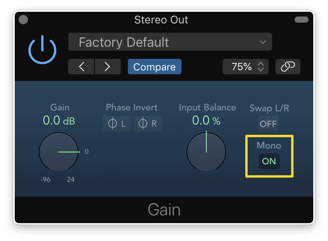Viewport: 328px width, 241px height.
Task: Click the Input Balance knob
Action: [x=206, y=152]
